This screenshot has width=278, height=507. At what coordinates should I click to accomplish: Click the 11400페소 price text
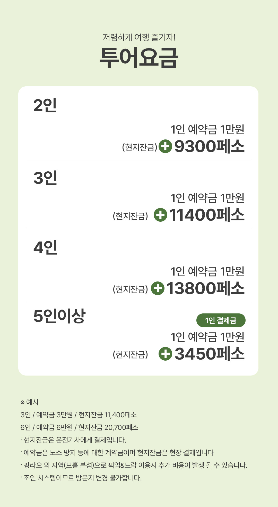coord(207,215)
